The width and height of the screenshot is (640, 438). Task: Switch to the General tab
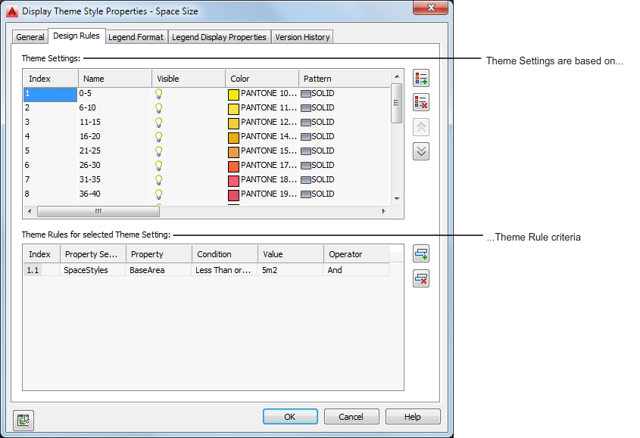pyautogui.click(x=30, y=37)
